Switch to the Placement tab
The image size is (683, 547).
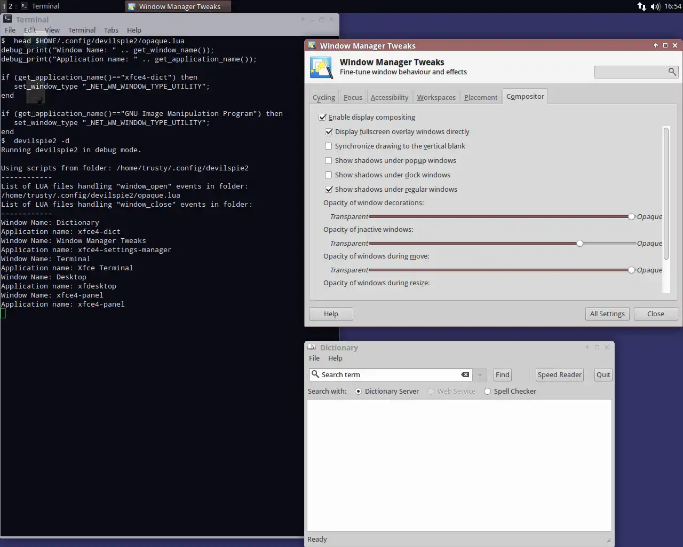[481, 97]
